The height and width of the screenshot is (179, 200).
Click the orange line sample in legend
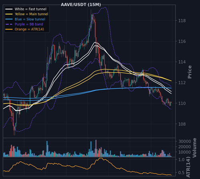9,29
